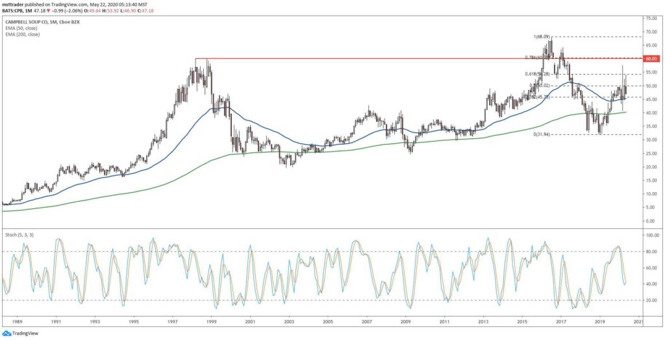The width and height of the screenshot is (665, 340).
Task: Click the 1995 year label
Action: [134, 322]
